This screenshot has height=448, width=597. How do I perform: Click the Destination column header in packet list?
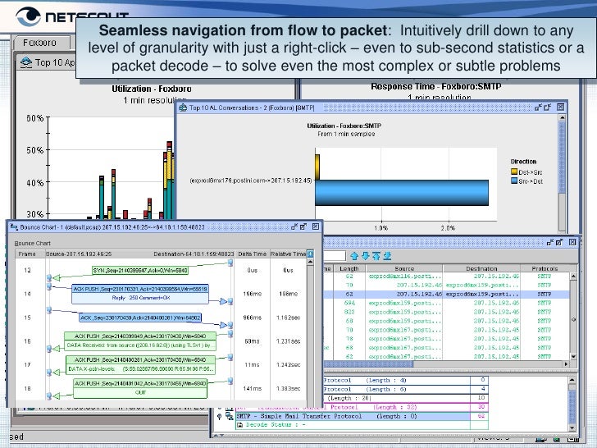(481, 268)
